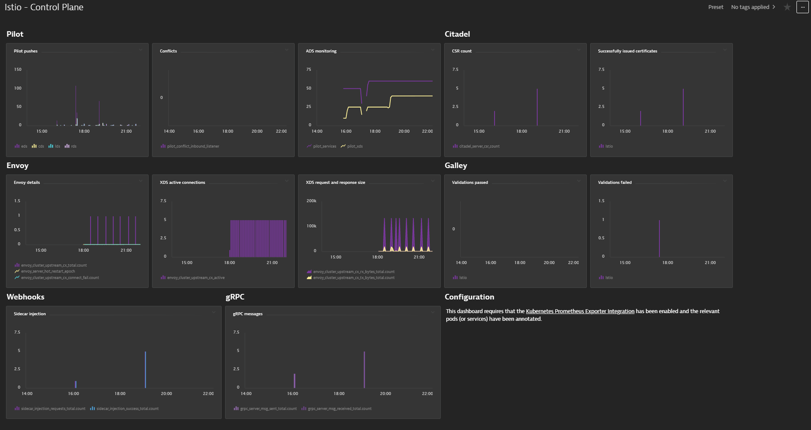The image size is (811, 430).
Task: Toggle grpc_server_msg_received_total.count legend entry
Action: tap(337, 409)
